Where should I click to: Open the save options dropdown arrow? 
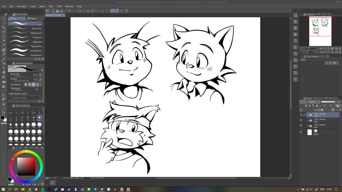(x=65, y=11)
